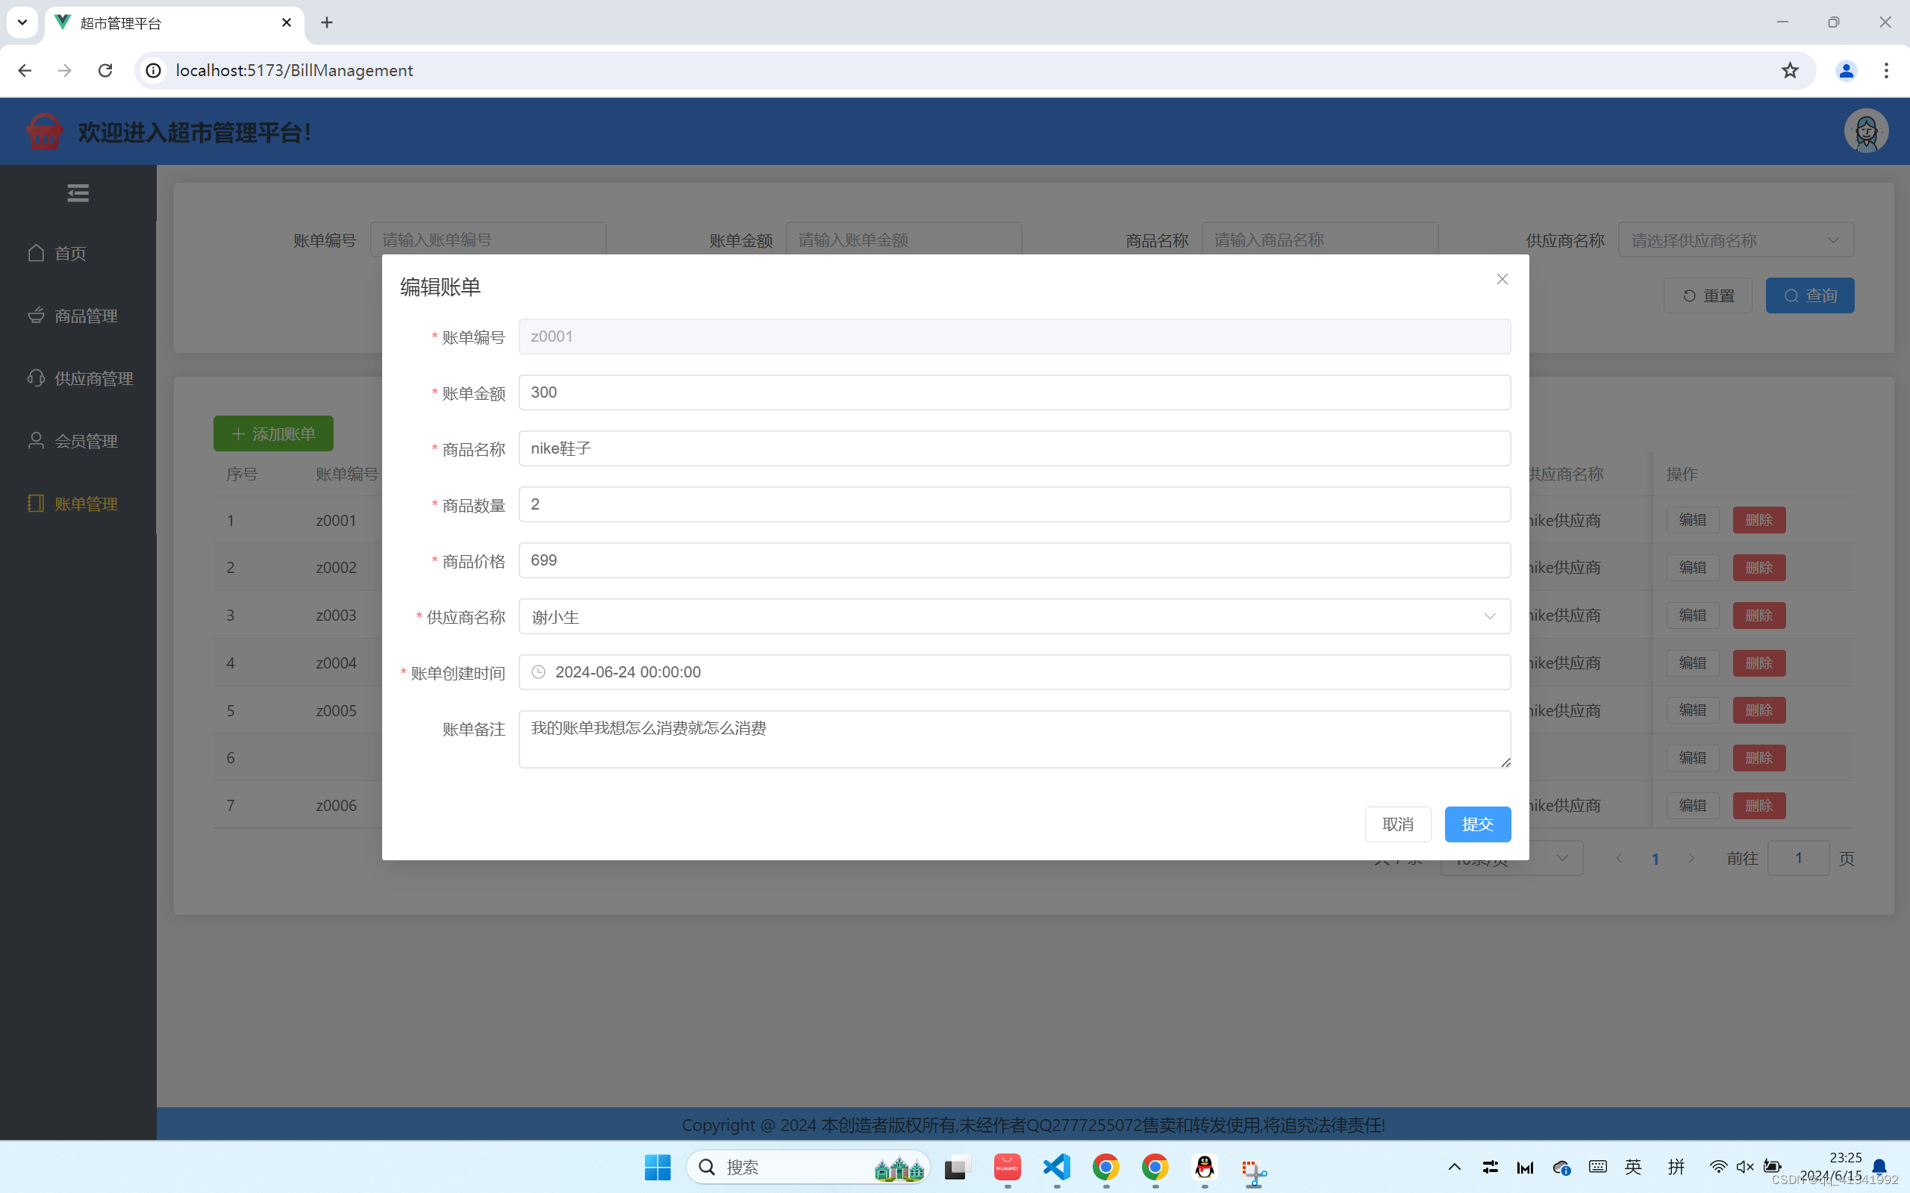
Task: Click the shopping basket logo icon
Action: click(x=44, y=132)
